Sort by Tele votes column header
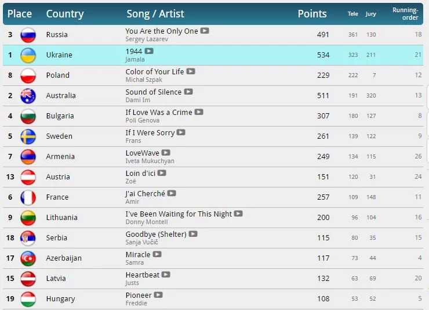Screen dimensions: 429x310 352,14
